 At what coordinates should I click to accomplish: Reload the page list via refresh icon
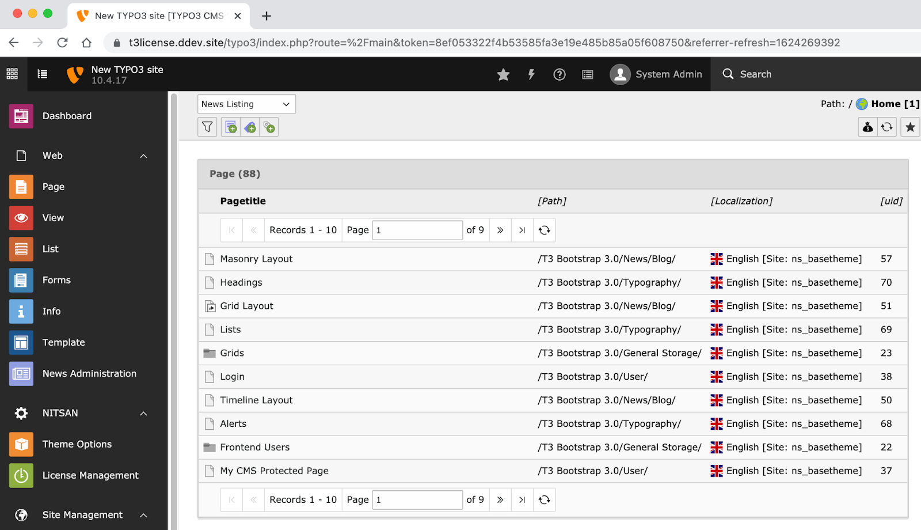tap(544, 230)
